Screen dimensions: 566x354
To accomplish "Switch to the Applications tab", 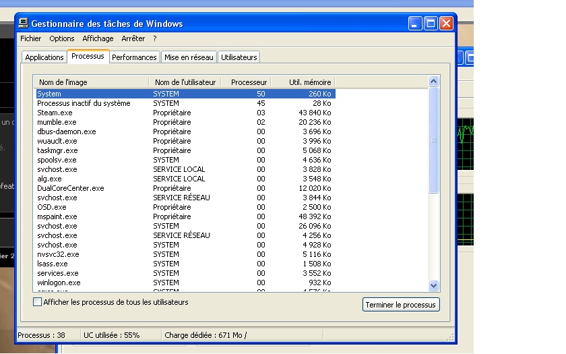I will [44, 57].
